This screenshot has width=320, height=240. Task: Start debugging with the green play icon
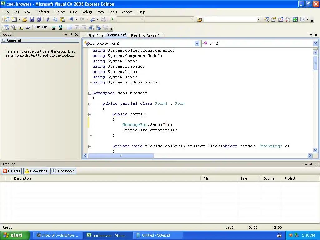pos(112,19)
